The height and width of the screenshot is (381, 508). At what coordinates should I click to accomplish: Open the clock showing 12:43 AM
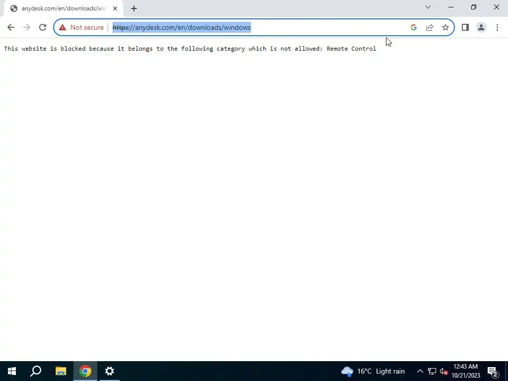[x=465, y=371]
